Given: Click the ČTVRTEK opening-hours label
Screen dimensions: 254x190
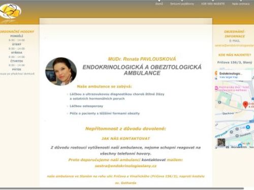Looking at the screenshot, I should 17,61.
